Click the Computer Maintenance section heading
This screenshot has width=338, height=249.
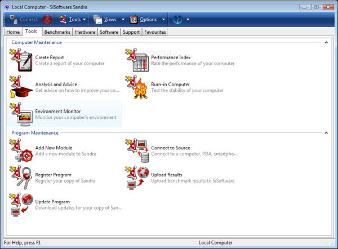pyautogui.click(x=37, y=42)
